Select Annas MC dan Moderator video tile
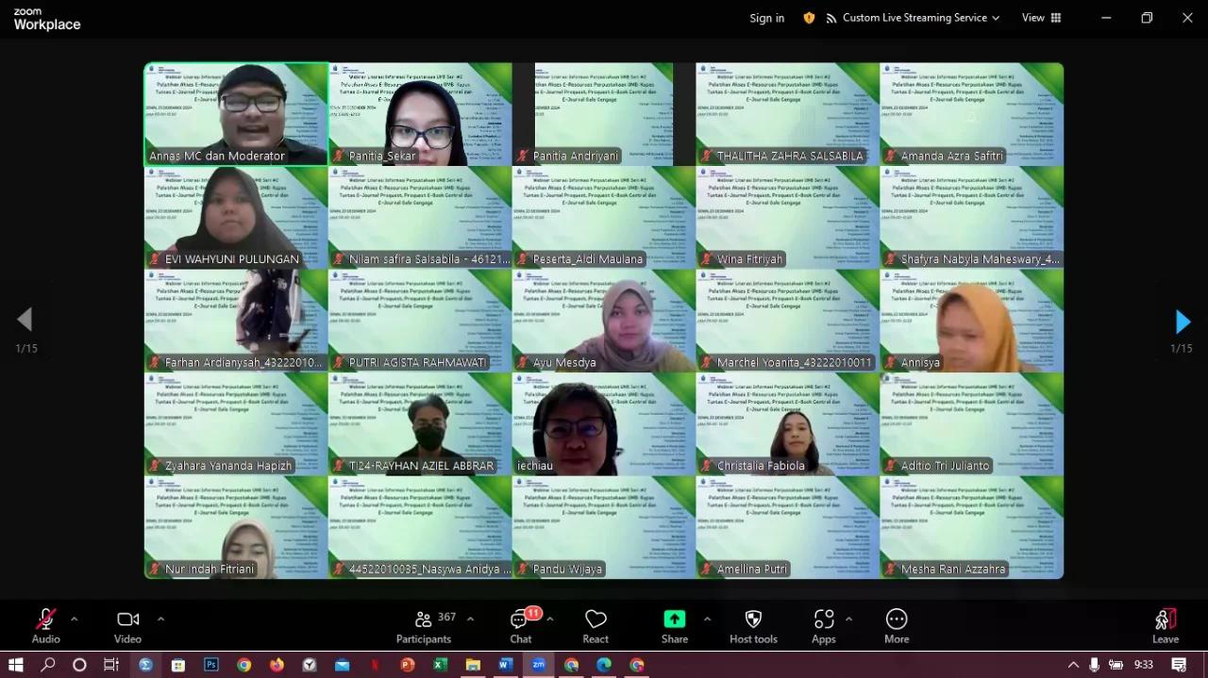 (x=236, y=114)
